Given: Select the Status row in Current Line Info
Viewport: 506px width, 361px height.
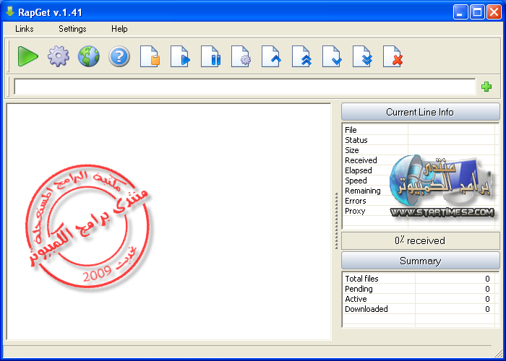Looking at the screenshot, I should point(419,140).
